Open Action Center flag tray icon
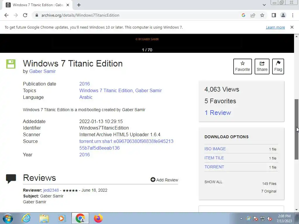Screen dimensions: 299x224 (x=255, y=219)
